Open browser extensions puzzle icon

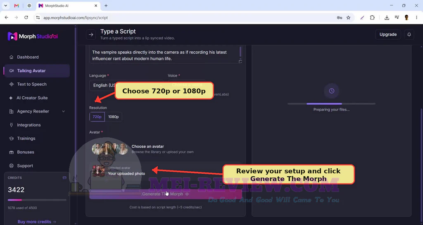(372, 17)
